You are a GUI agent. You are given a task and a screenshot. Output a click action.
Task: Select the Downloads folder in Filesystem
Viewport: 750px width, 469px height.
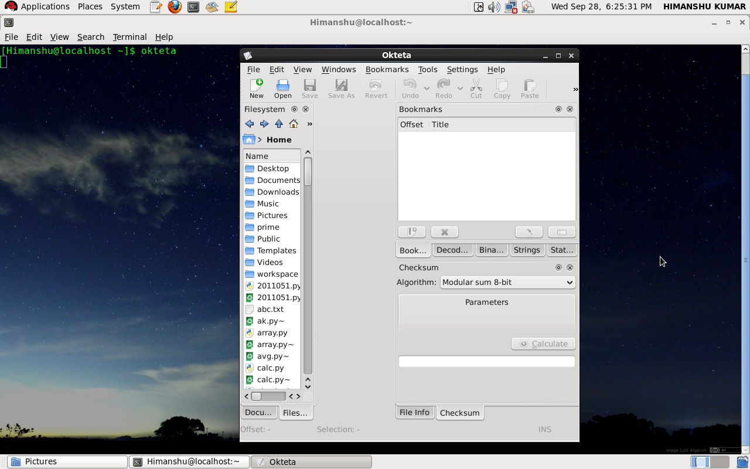click(272, 192)
